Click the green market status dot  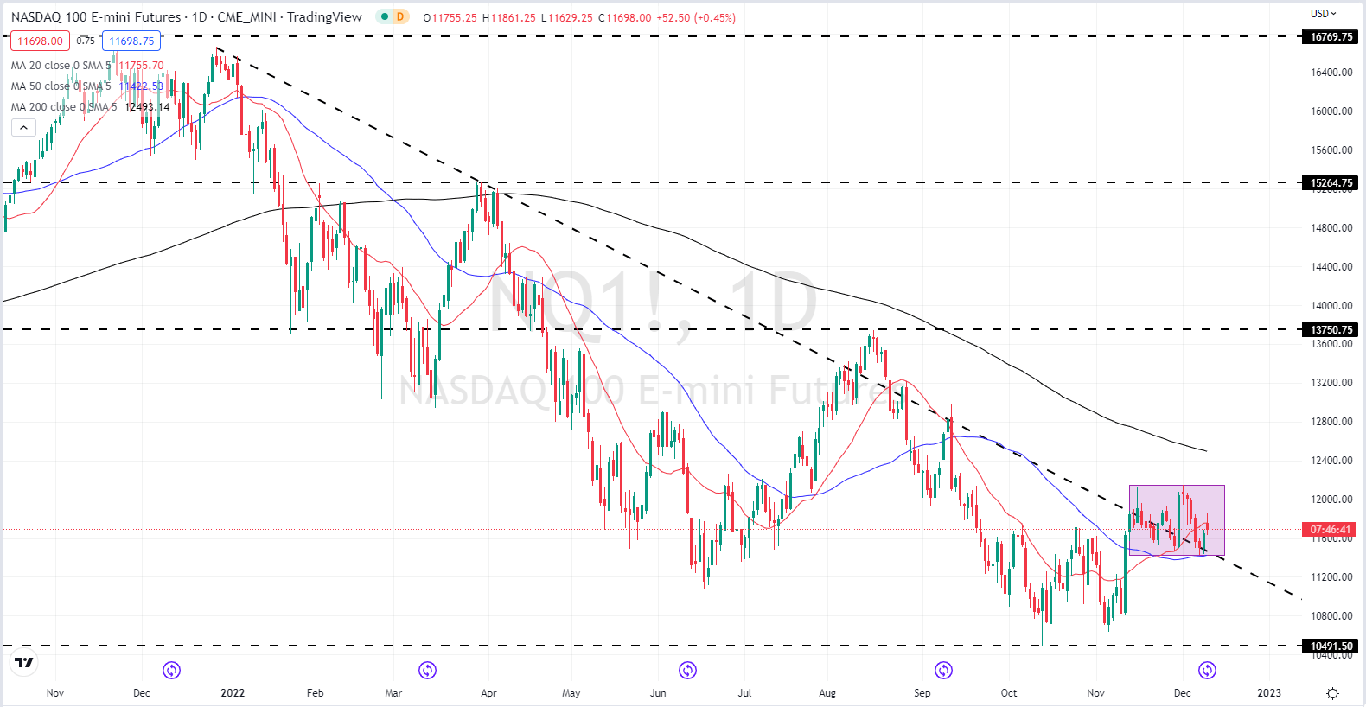pyautogui.click(x=385, y=16)
